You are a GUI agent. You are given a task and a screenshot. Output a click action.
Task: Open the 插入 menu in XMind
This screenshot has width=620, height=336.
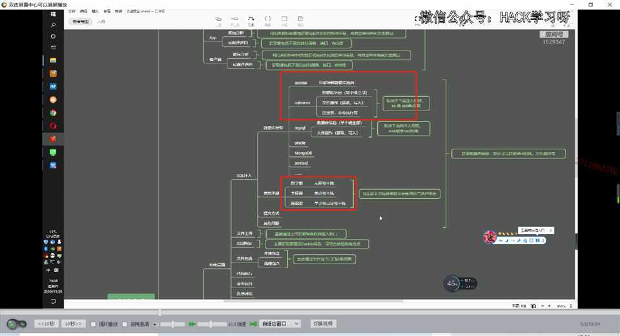95,12
